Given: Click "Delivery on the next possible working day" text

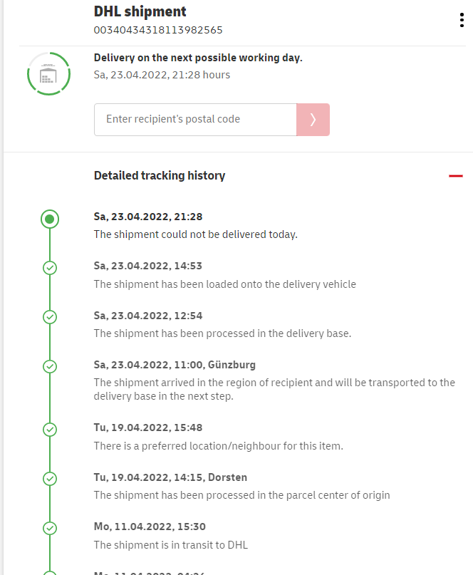Looking at the screenshot, I should pyautogui.click(x=198, y=58).
